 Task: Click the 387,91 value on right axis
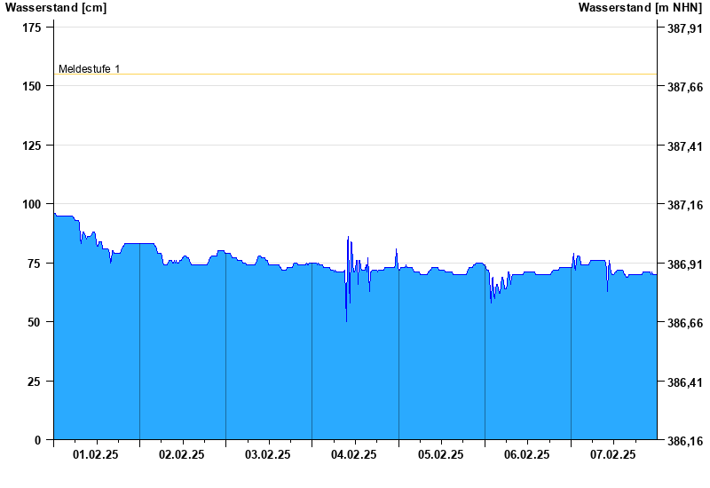tap(685, 28)
